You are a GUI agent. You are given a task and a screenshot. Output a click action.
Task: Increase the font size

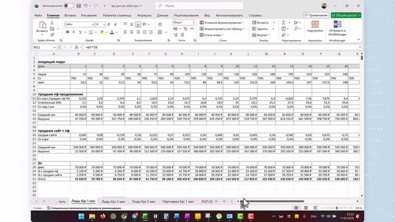109,24
